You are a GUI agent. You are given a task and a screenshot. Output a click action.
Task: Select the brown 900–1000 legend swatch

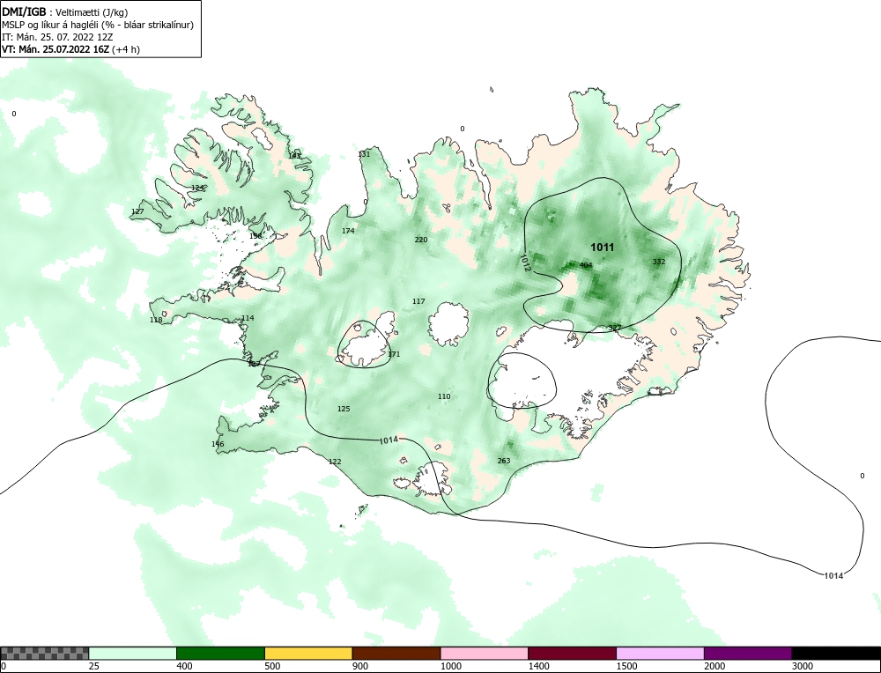tap(396, 653)
